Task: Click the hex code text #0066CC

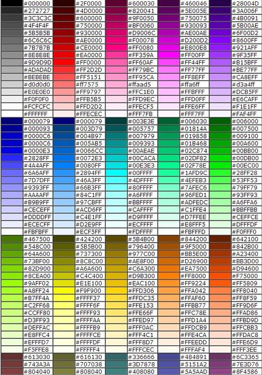Action: click(x=89, y=151)
